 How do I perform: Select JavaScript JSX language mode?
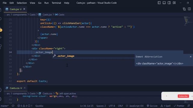pos(135,106)
